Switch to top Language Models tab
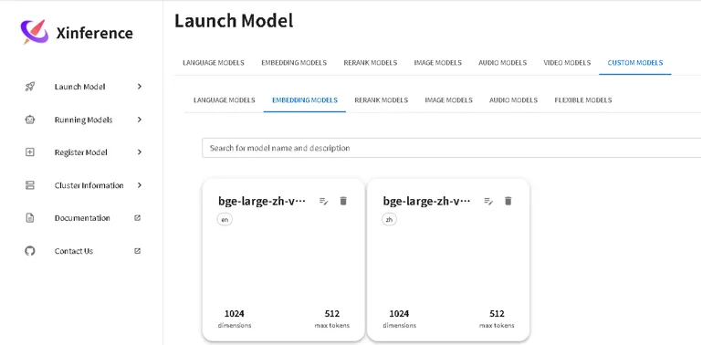 click(214, 63)
